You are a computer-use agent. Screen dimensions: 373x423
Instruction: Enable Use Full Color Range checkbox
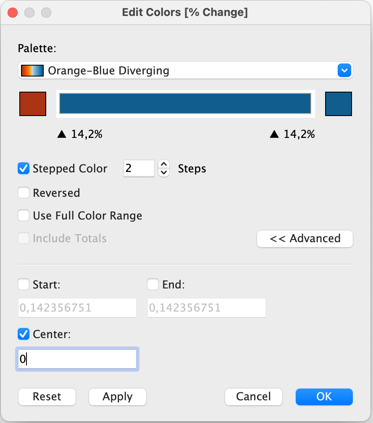coord(23,216)
